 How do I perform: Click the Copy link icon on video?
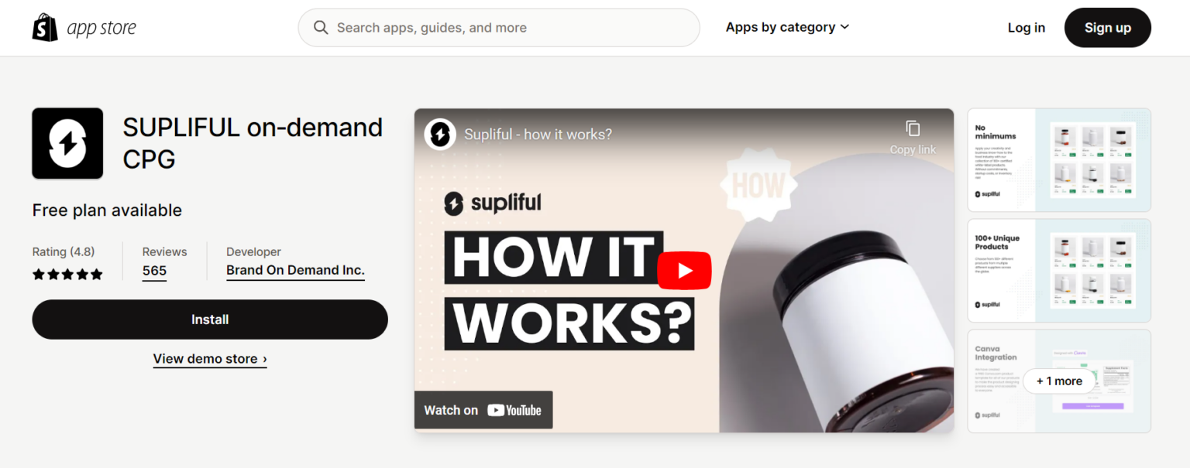pyautogui.click(x=913, y=128)
